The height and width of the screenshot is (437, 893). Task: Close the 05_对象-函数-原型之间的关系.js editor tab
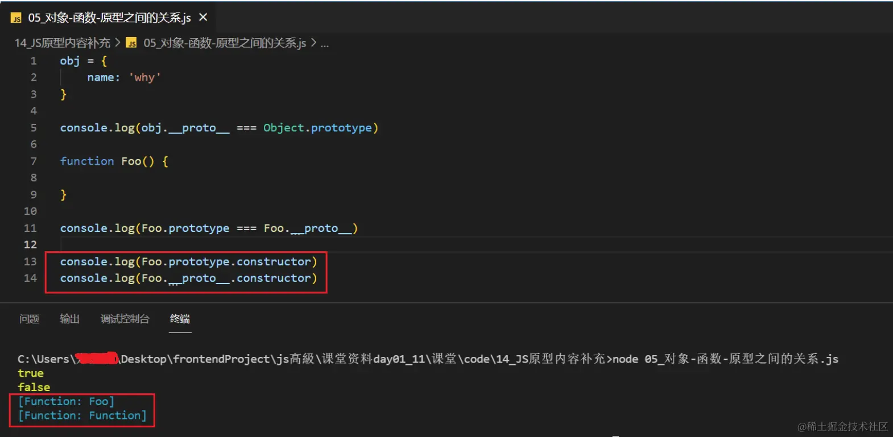(x=203, y=18)
